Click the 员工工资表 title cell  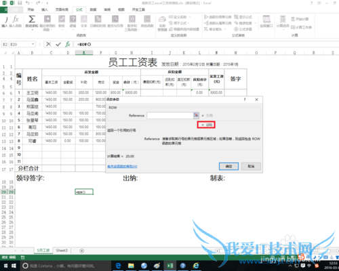(x=133, y=62)
